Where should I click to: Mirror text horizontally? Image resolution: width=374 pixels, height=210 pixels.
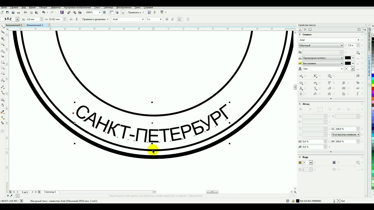pos(71,19)
